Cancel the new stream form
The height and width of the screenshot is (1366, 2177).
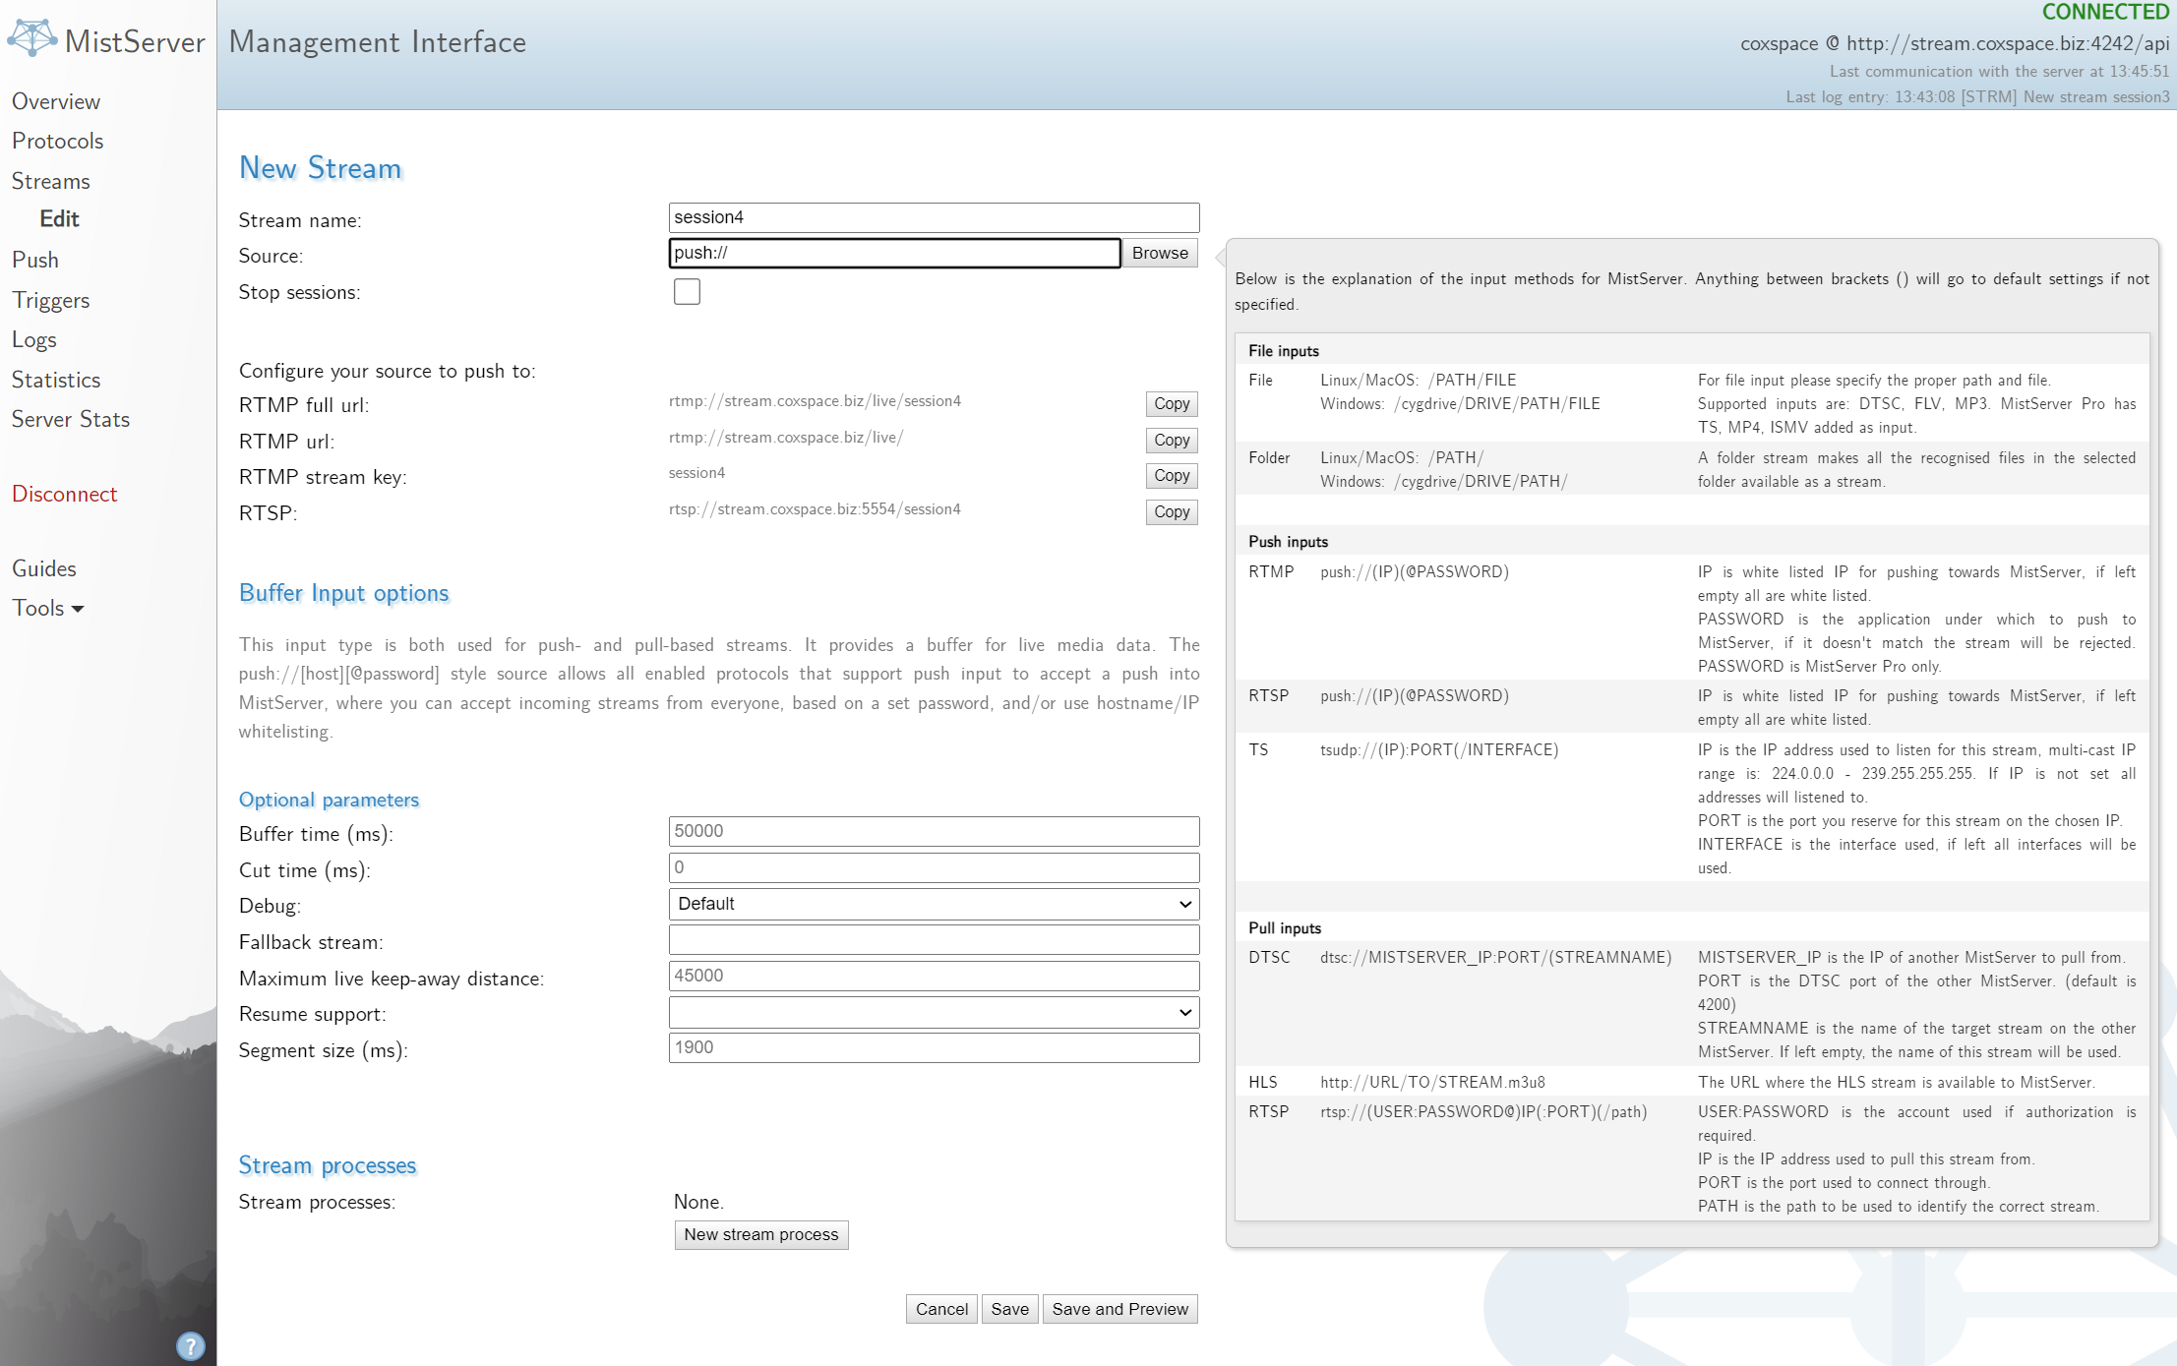coord(941,1309)
